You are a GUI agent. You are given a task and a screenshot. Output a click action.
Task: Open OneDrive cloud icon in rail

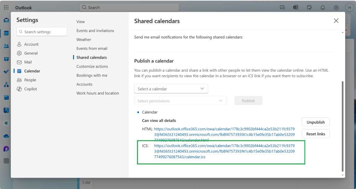coord(6,136)
